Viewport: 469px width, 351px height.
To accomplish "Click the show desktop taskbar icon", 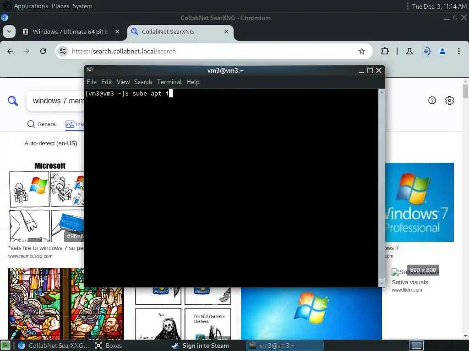I will pos(5,346).
